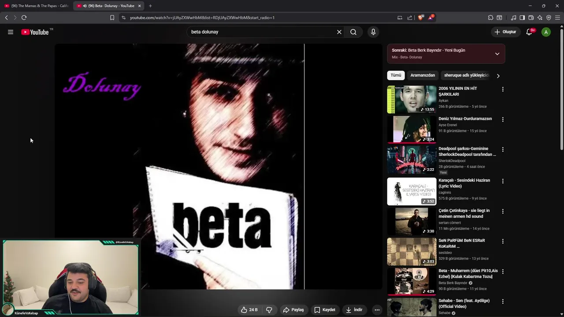The height and width of the screenshot is (317, 564).
Task: Open the Brave Wallet icon
Action: coord(531,18)
